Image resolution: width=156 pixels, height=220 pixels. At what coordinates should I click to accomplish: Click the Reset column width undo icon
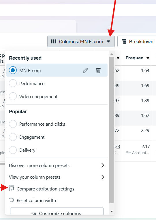point(12,200)
